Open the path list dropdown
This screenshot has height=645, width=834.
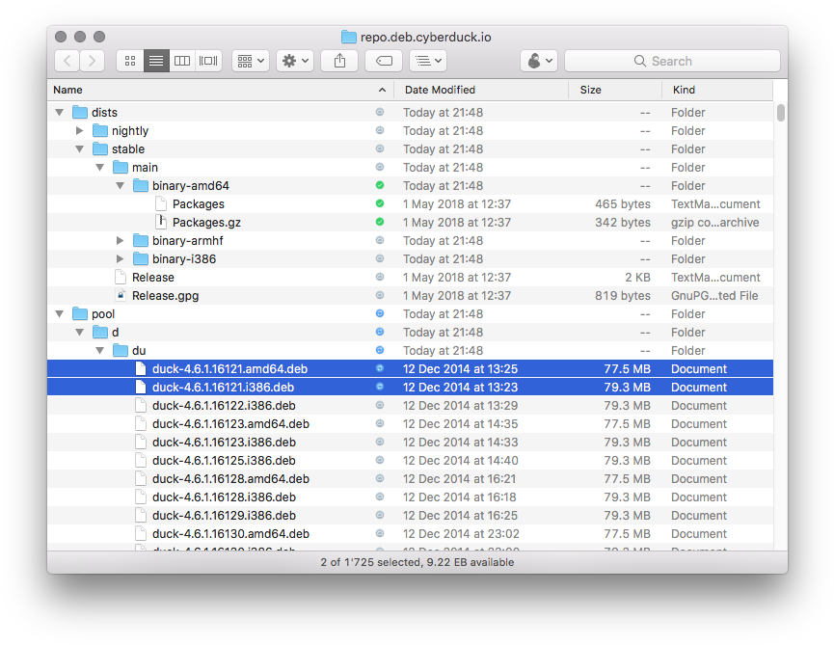(x=428, y=61)
